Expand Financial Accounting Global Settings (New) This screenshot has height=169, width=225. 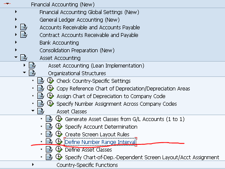click(16, 12)
